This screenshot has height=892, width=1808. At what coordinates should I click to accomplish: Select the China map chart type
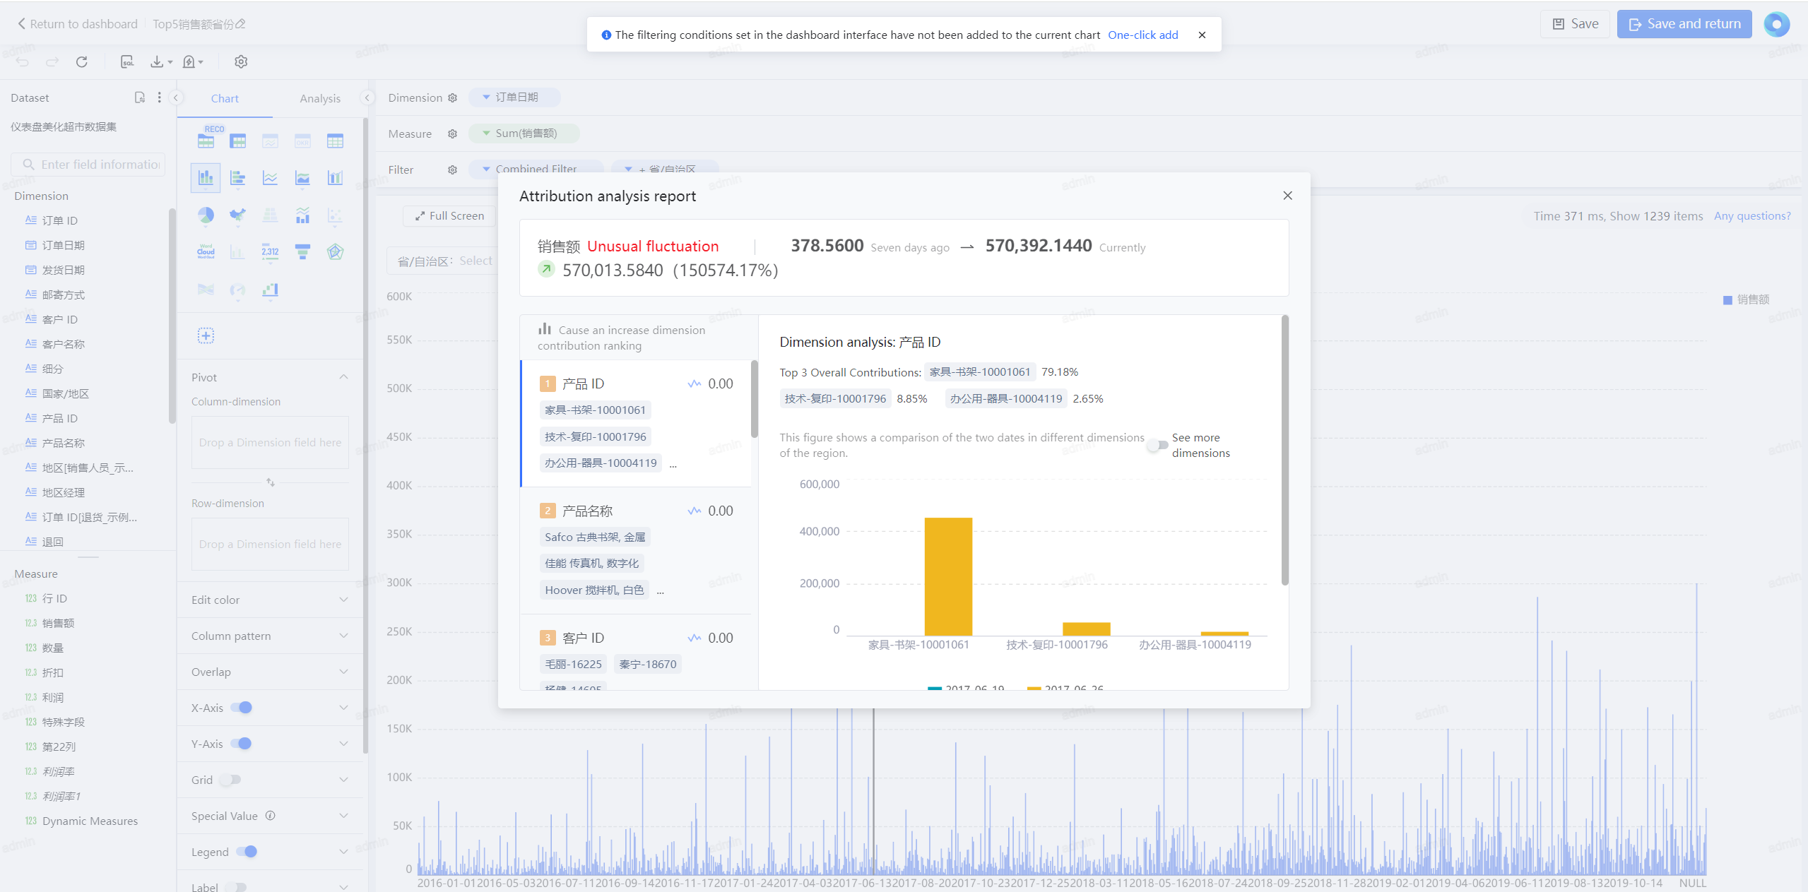(x=237, y=215)
